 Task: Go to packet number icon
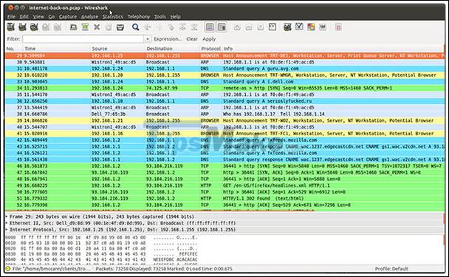[x=171, y=27]
